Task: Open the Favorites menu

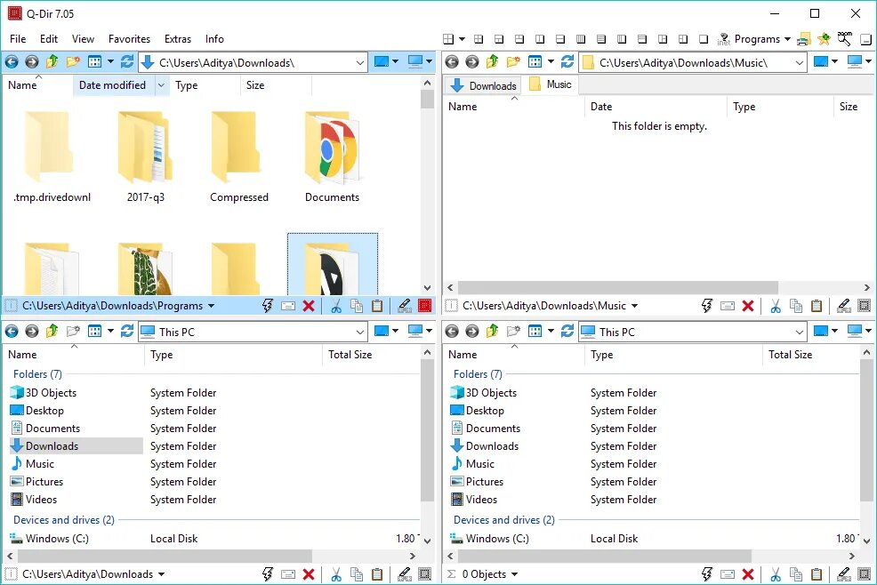Action: [129, 39]
